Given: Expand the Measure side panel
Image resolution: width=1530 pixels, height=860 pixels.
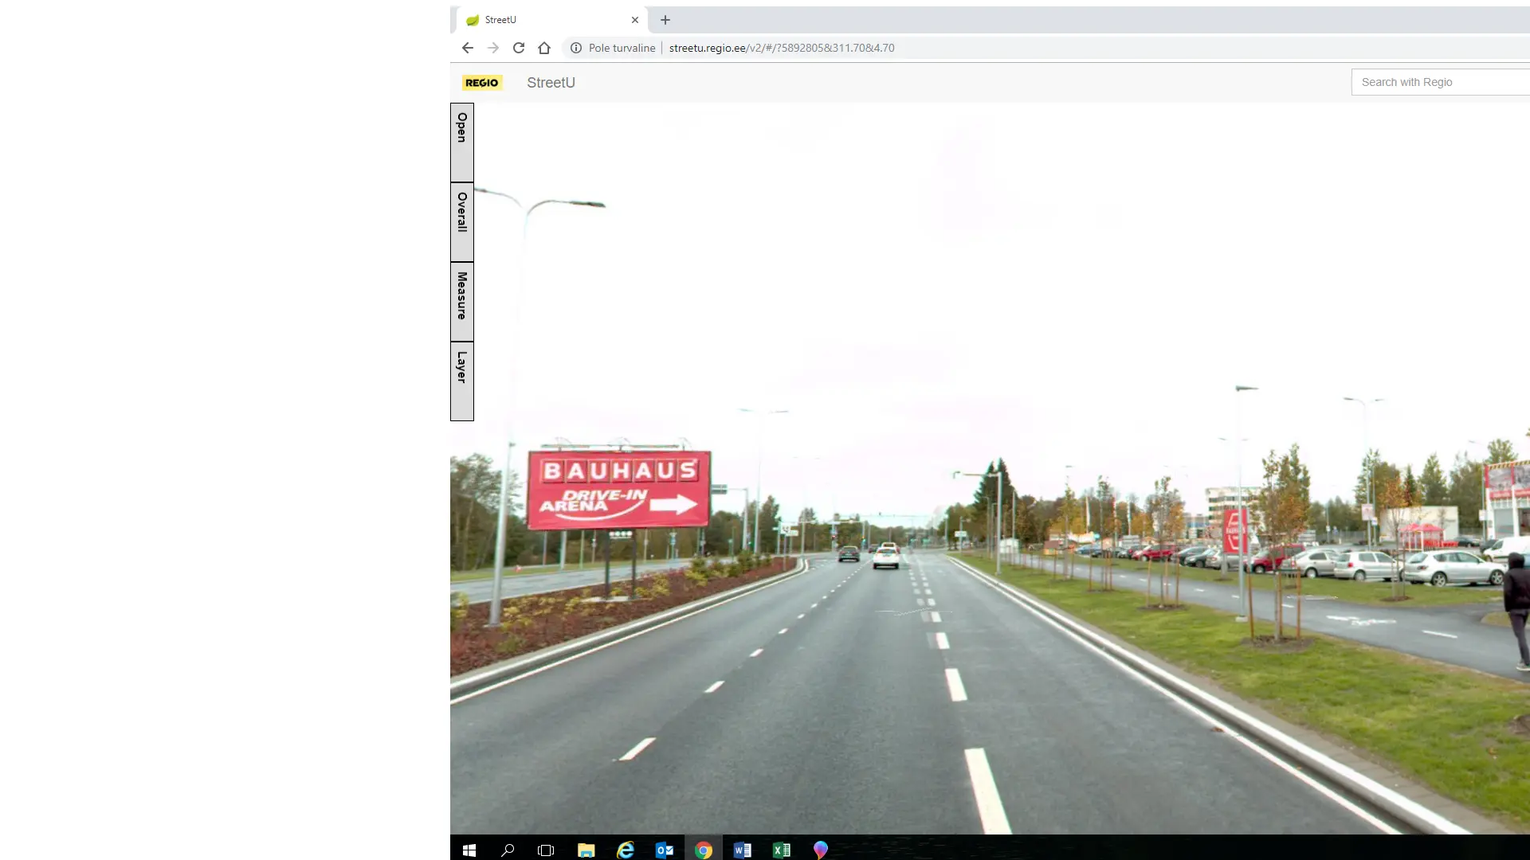Looking at the screenshot, I should click(462, 302).
